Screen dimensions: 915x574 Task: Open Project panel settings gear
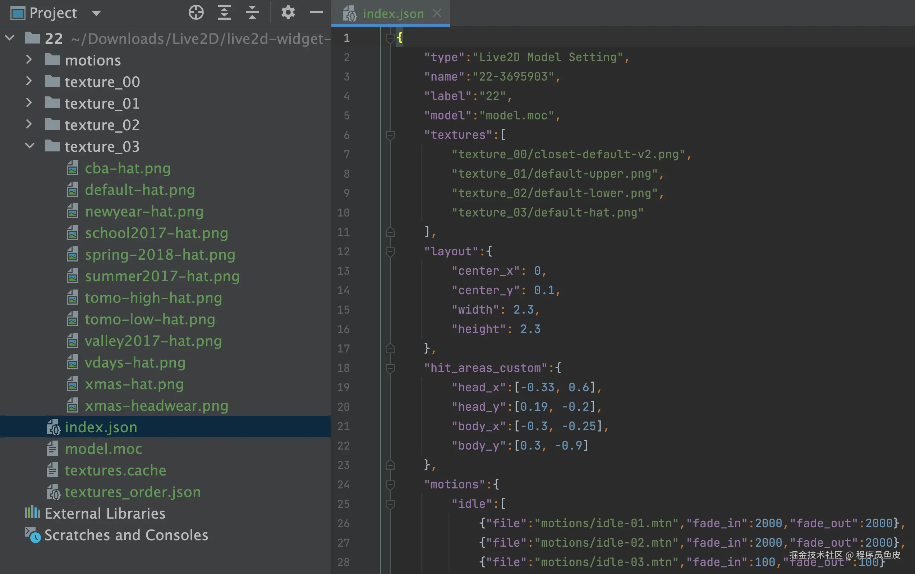tap(288, 13)
